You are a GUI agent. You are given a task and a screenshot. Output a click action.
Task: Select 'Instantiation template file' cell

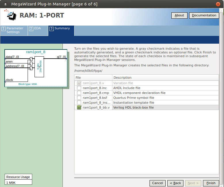[x=165, y=103]
